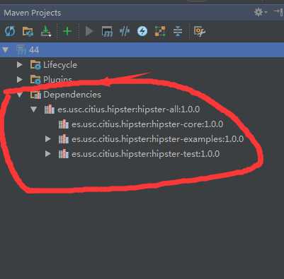Open Maven Projects panel gear menu
The image size is (284, 279).
point(260,12)
